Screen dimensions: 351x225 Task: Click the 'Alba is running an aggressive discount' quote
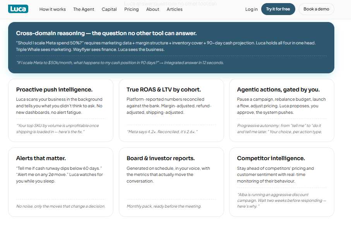coord(282,200)
